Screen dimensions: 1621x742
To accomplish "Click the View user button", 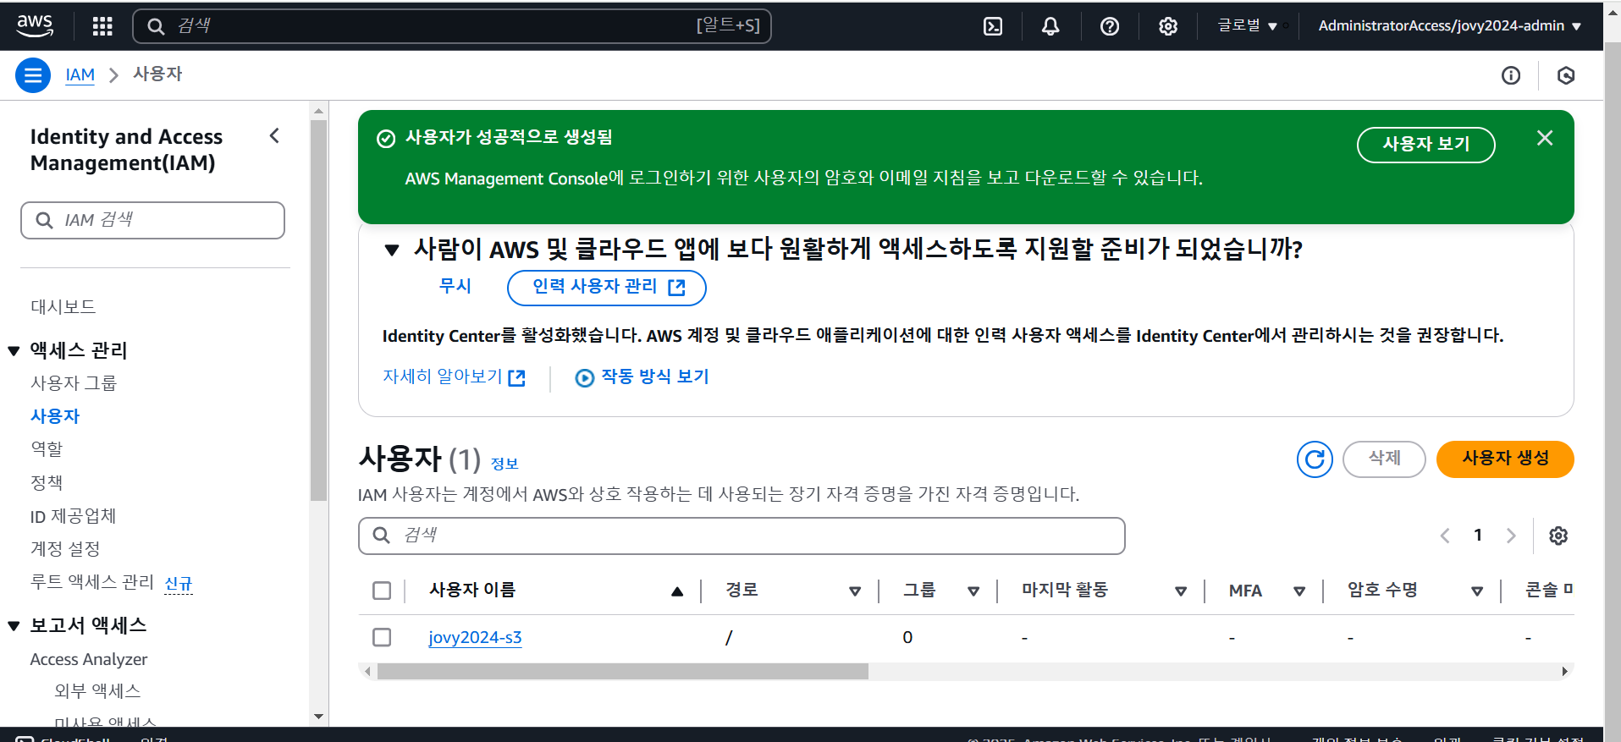I will coord(1426,145).
